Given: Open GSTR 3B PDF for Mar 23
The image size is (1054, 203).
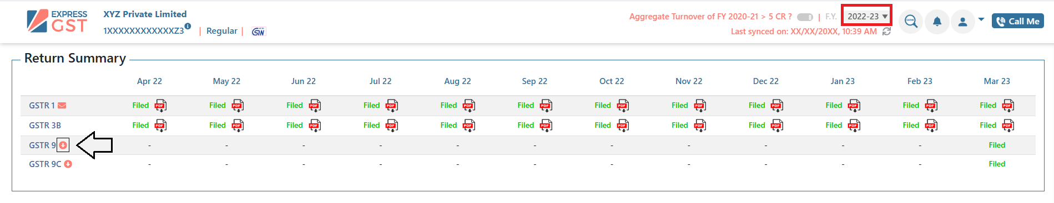Looking at the screenshot, I should pos(1008,126).
